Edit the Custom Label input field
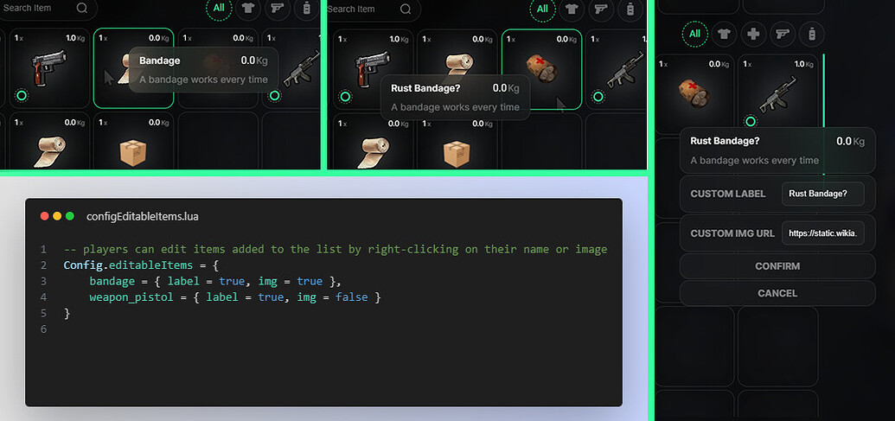 point(822,194)
